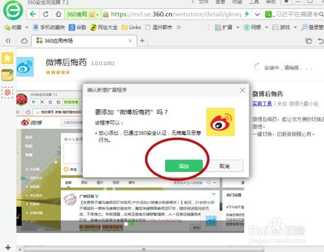Click the search magnifier icon
Viewport: 324px width, 252px height.
(x=321, y=14)
